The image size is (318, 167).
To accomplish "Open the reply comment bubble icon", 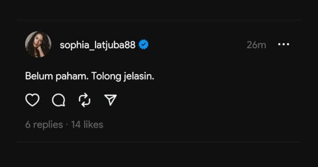I will click(x=58, y=101).
